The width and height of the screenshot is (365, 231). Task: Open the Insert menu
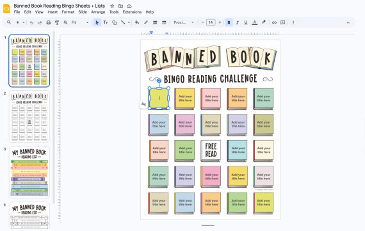53,12
